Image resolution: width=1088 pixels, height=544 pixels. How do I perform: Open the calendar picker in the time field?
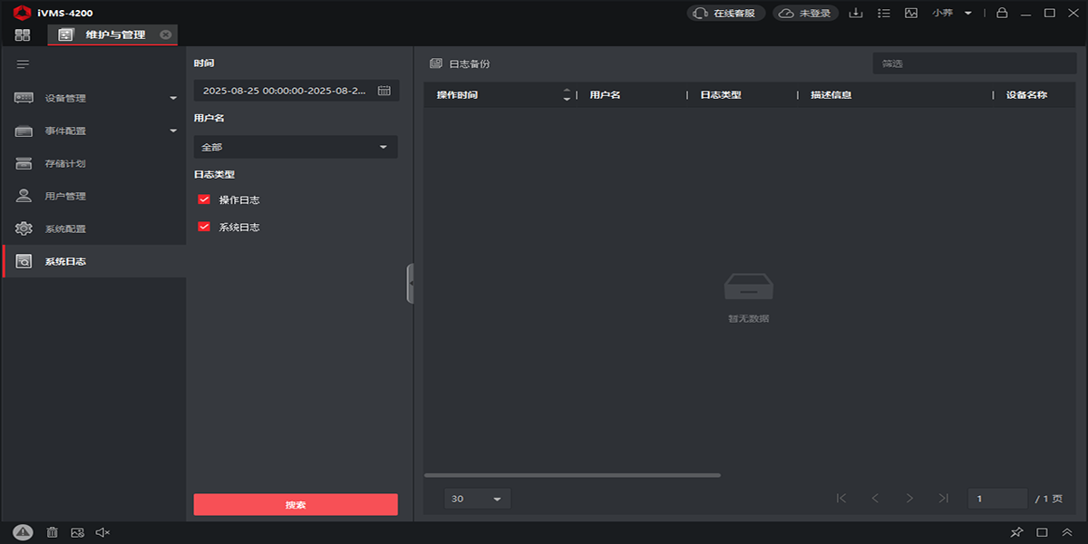(384, 91)
